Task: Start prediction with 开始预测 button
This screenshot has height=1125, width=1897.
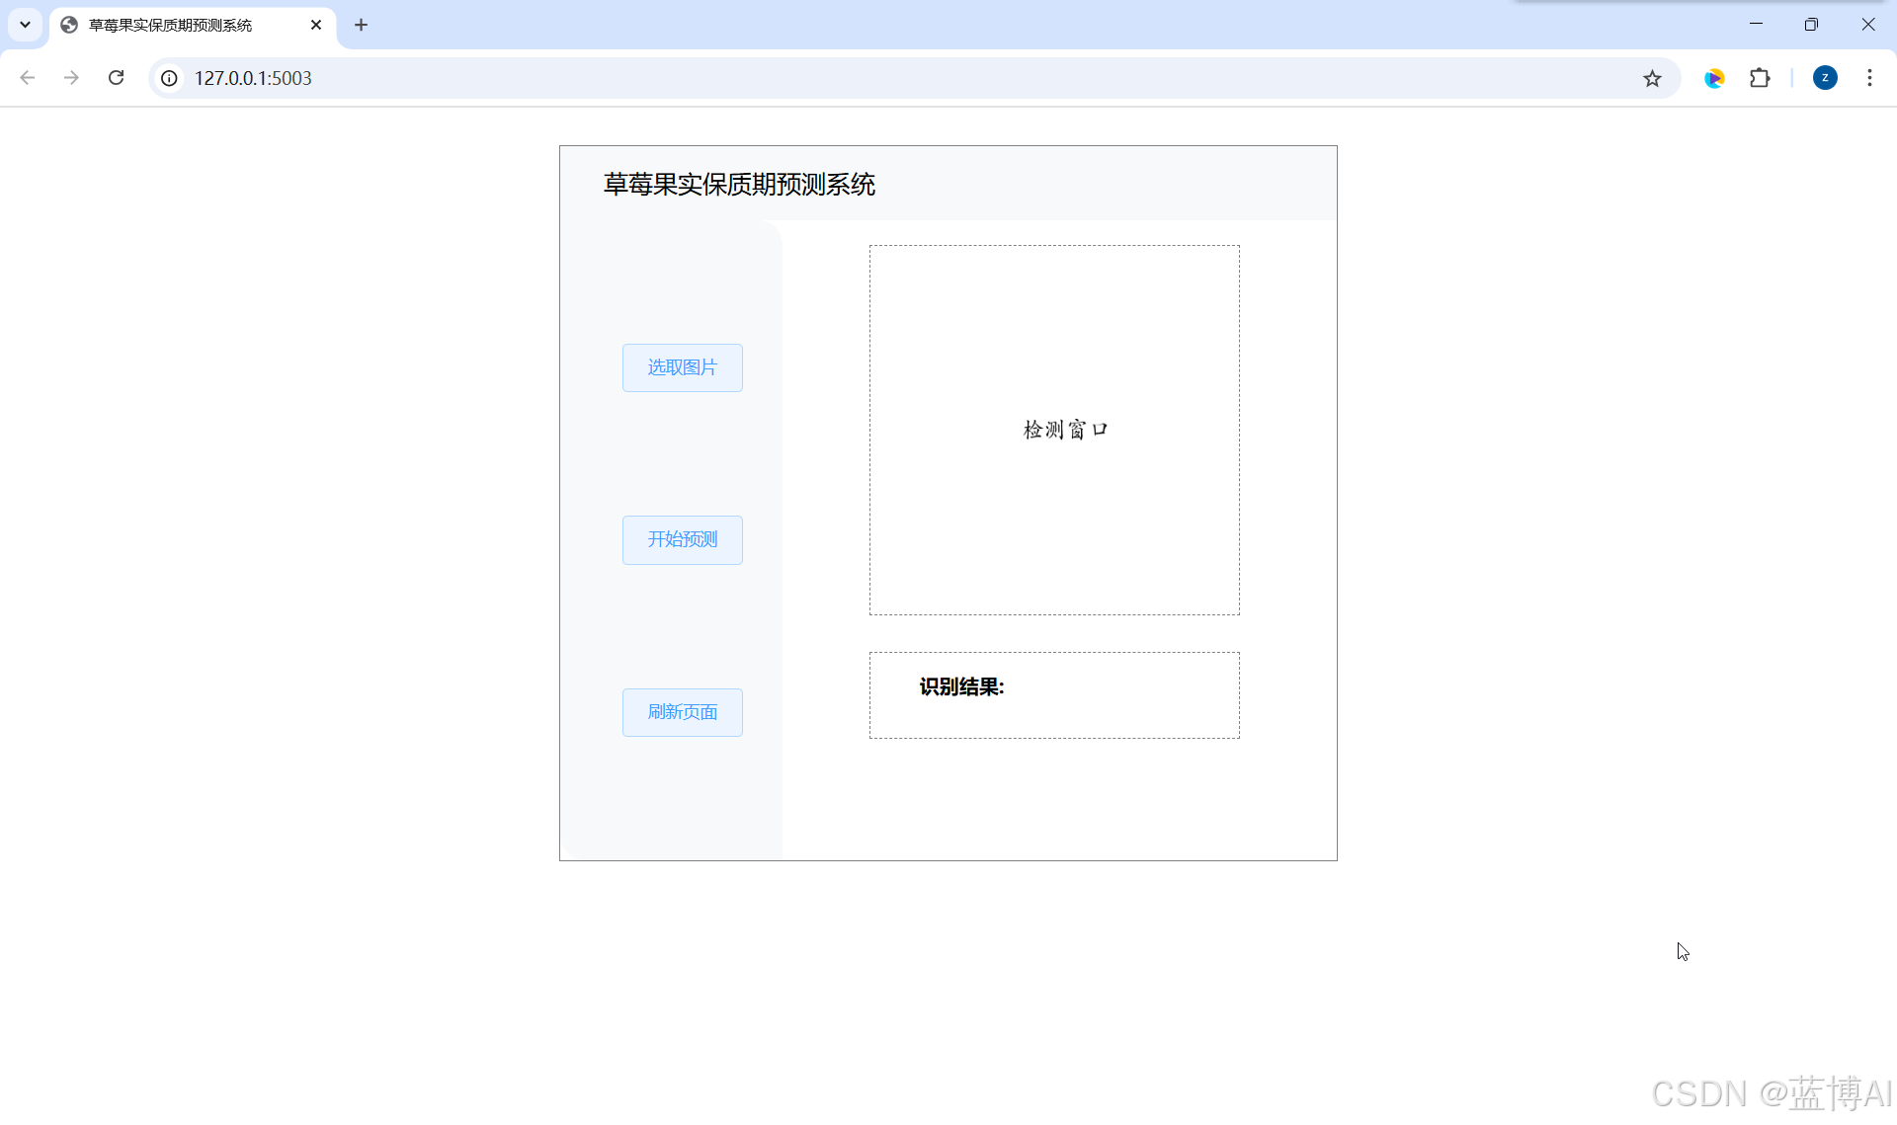Action: (x=682, y=539)
